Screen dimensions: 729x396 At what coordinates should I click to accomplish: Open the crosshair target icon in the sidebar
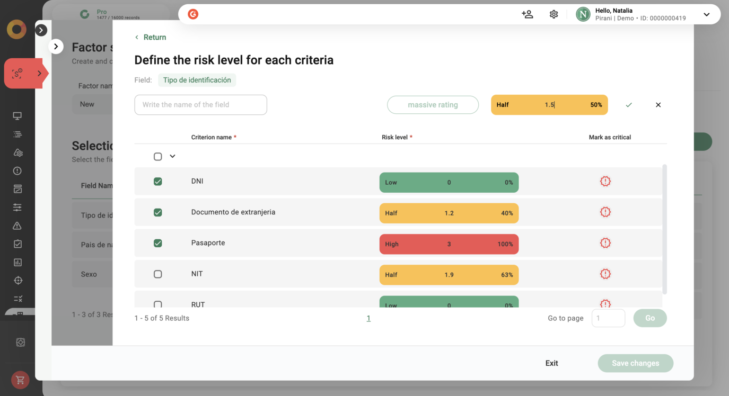(17, 281)
